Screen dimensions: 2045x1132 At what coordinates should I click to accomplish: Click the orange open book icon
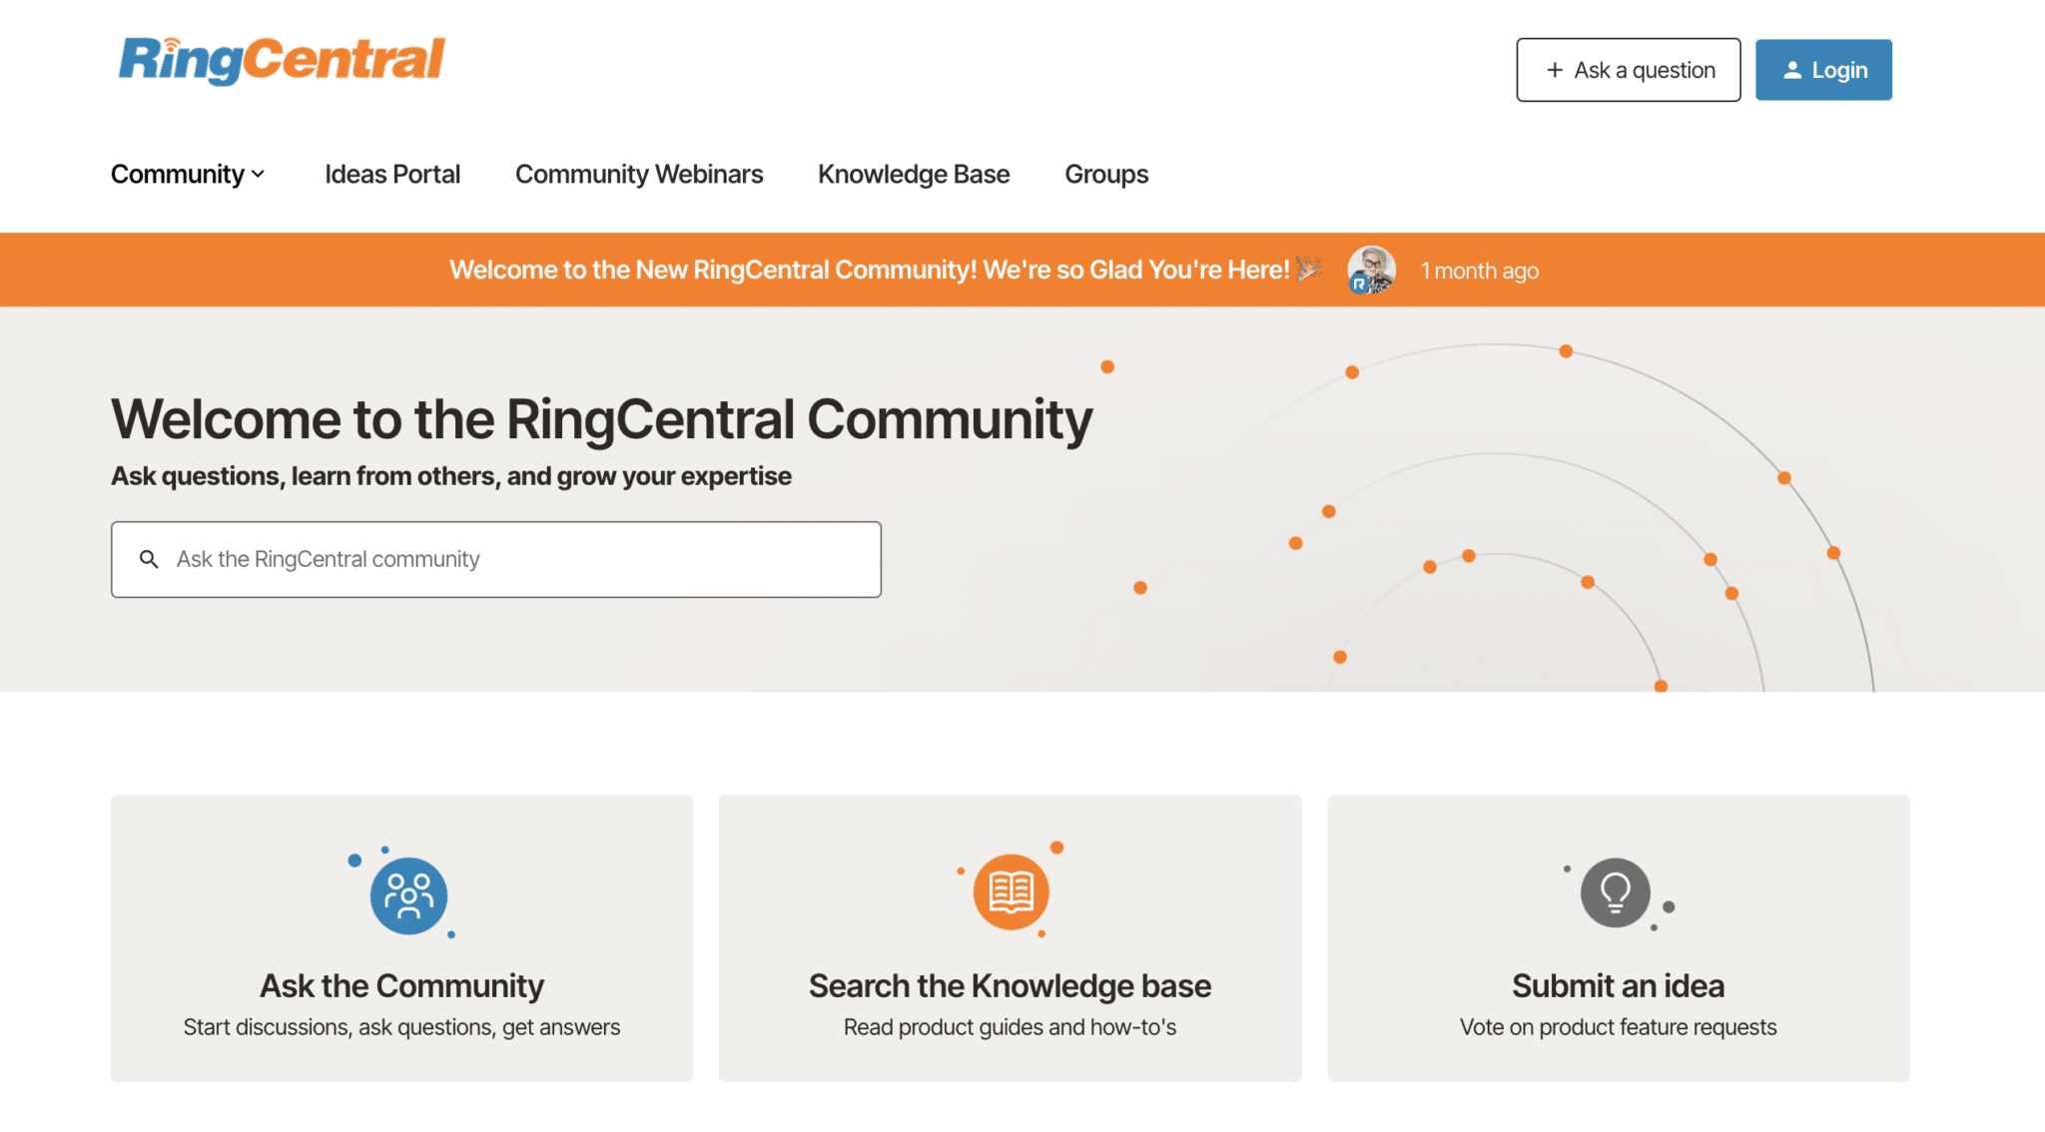coord(1011,891)
